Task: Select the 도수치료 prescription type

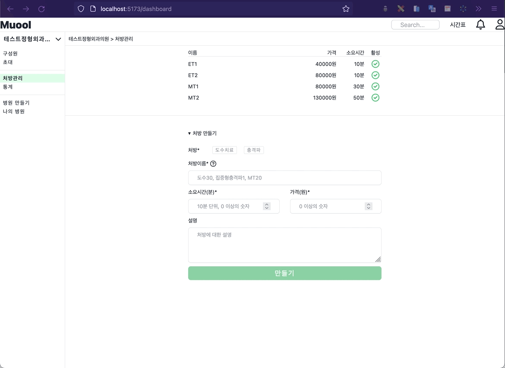Action: click(224, 150)
